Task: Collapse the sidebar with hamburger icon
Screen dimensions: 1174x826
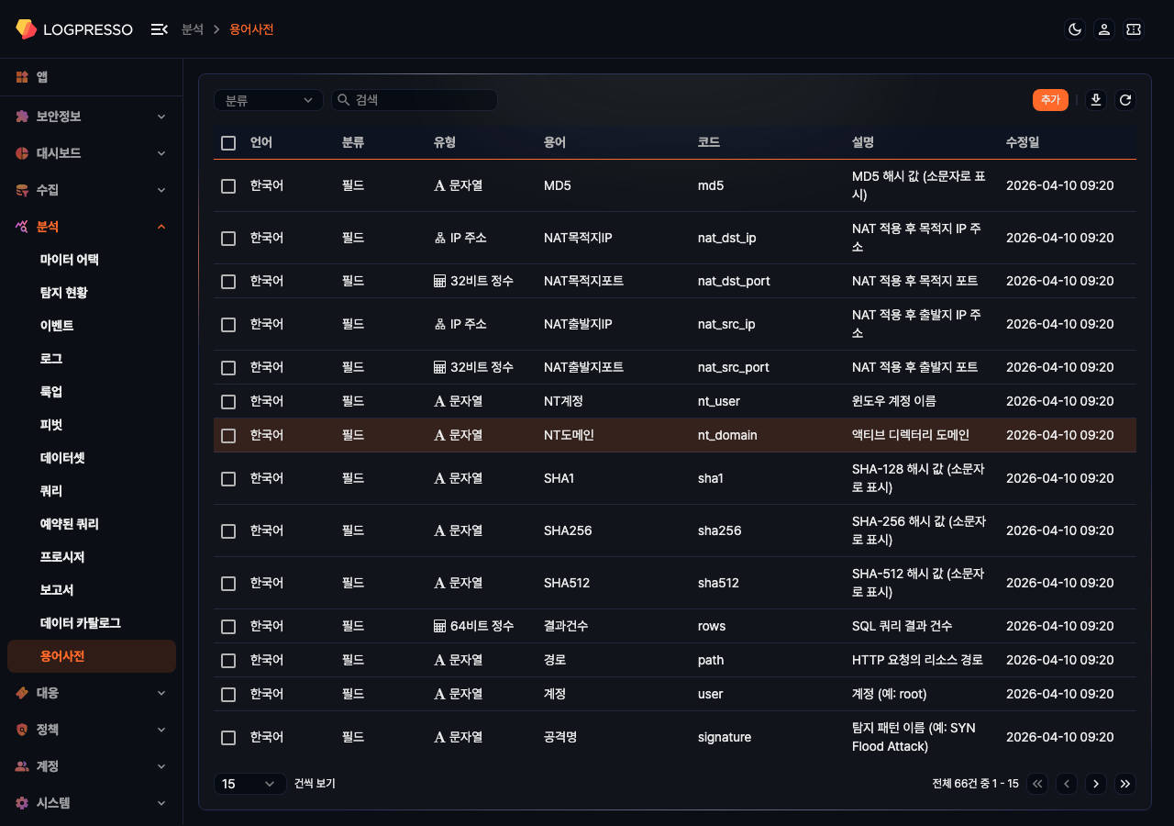Action: pyautogui.click(x=159, y=29)
